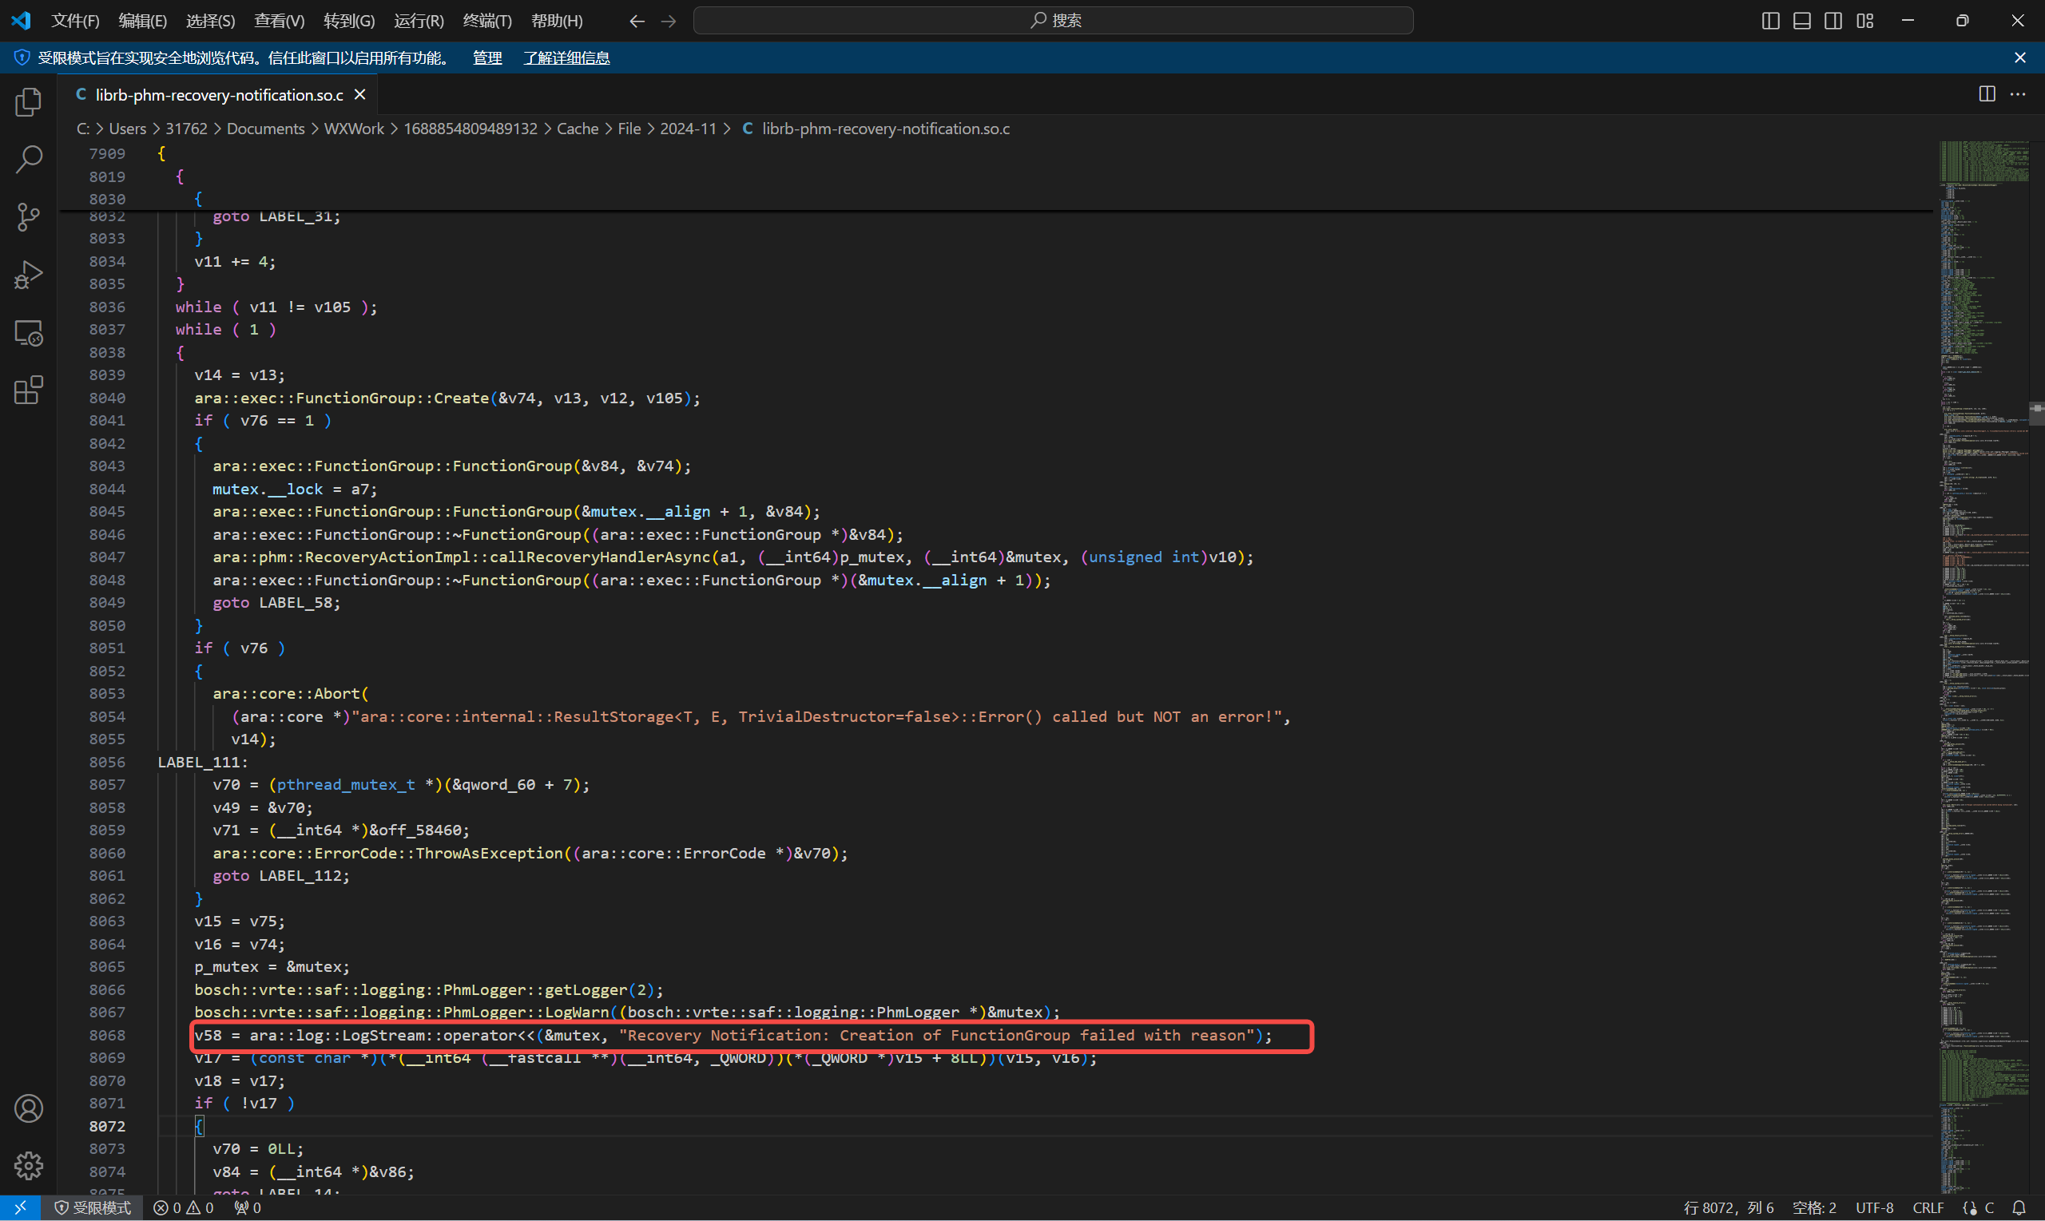Open the Search view in activity bar

pos(28,160)
